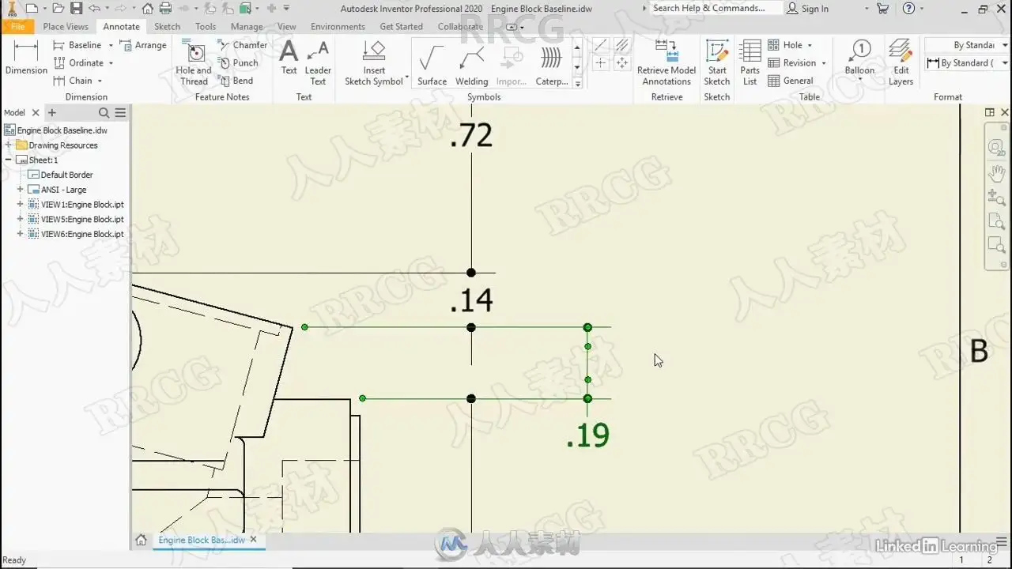Viewport: 1012px width, 569px height.
Task: Click the Undo arrow icon
Action: click(x=94, y=9)
